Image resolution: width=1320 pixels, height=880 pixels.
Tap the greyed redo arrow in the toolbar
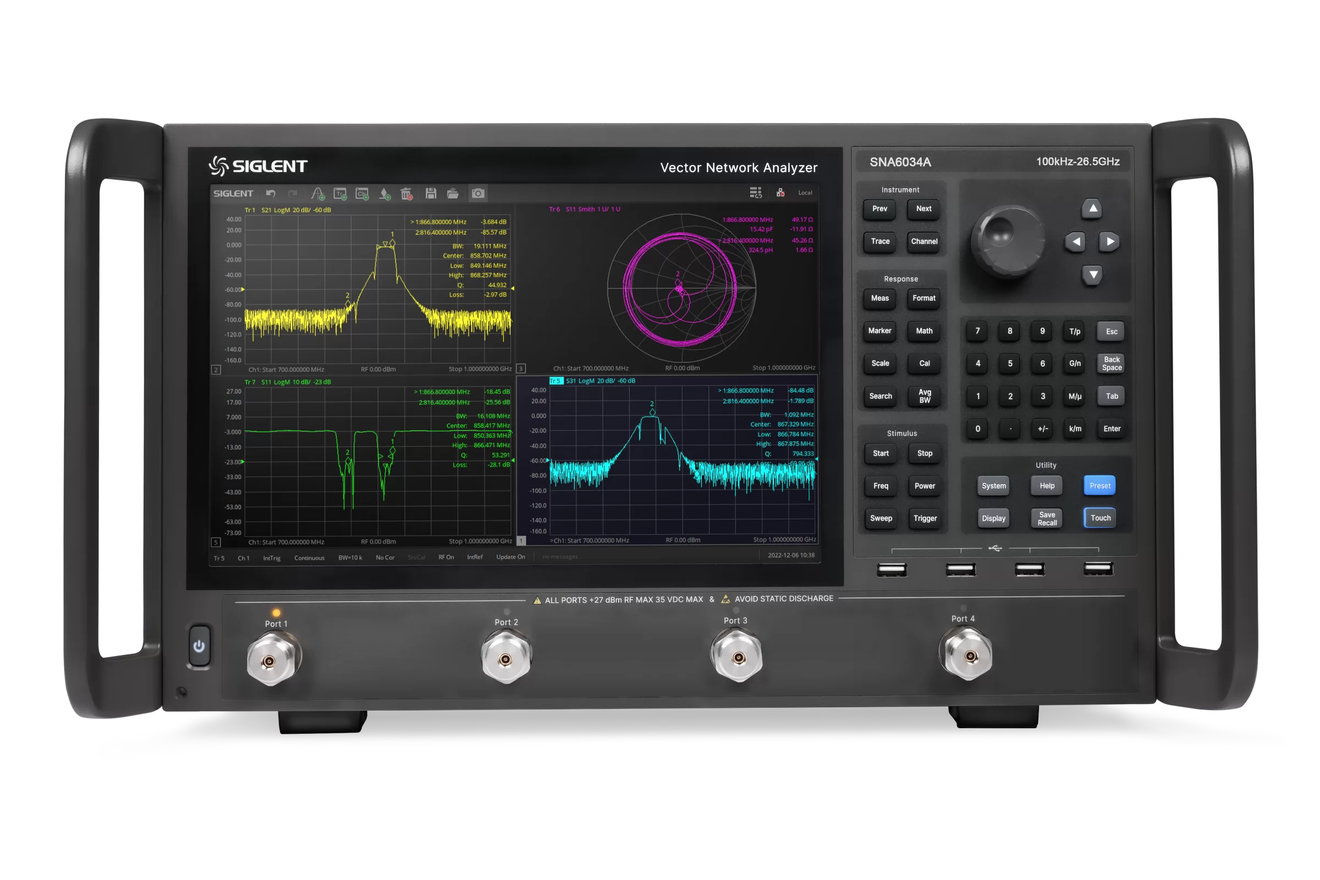293,194
